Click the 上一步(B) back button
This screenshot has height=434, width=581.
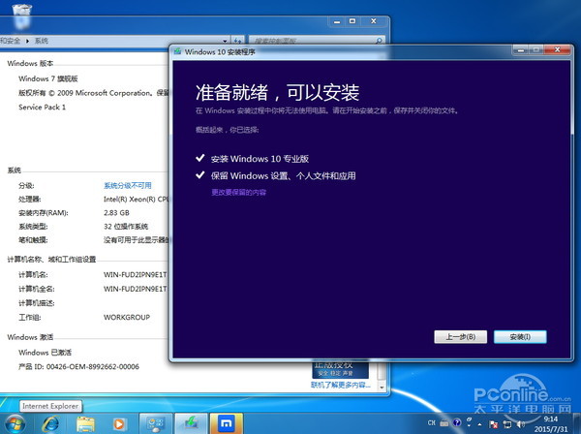click(x=454, y=336)
